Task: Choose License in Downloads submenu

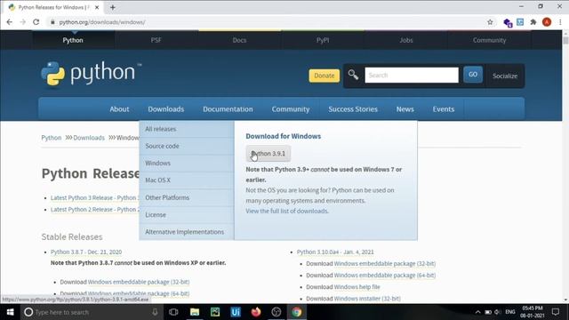Action: [187, 214]
